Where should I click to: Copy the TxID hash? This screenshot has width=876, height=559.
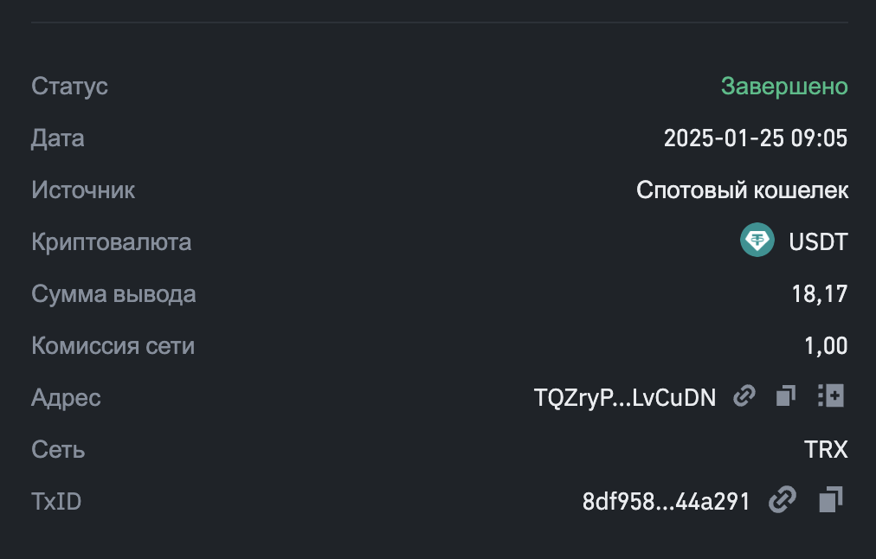coord(831,500)
